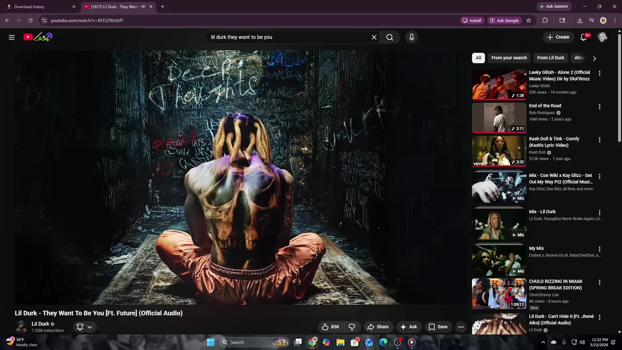Open the tab search side-panel icon
622x350 pixels.
point(562,20)
